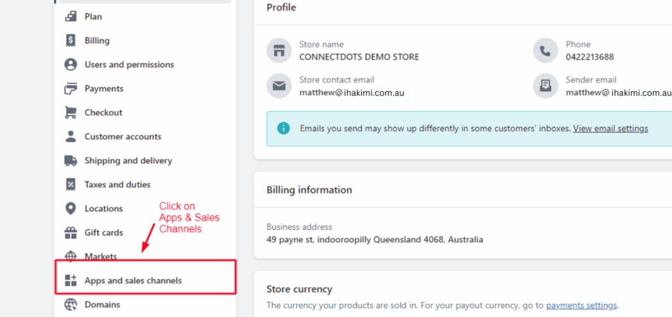Open the View email settings link
The width and height of the screenshot is (672, 317).
point(610,129)
